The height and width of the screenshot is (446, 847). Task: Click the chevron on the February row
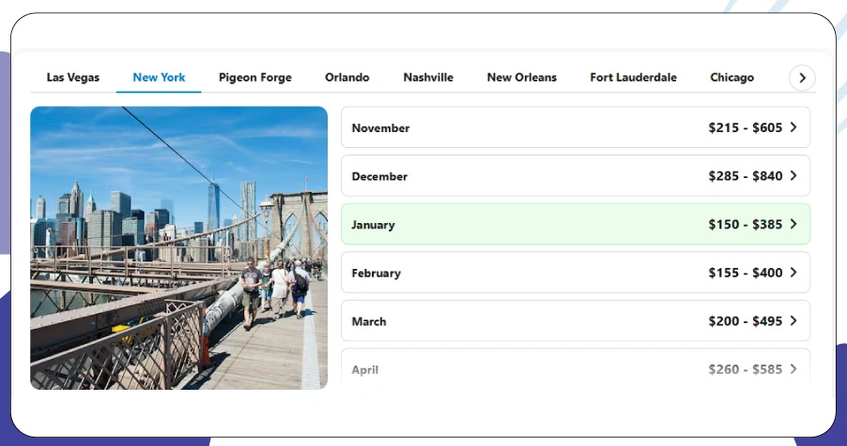(x=793, y=273)
